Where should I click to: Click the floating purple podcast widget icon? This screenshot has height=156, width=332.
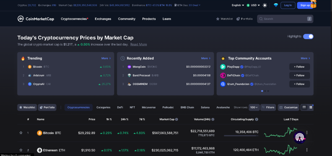300,138
